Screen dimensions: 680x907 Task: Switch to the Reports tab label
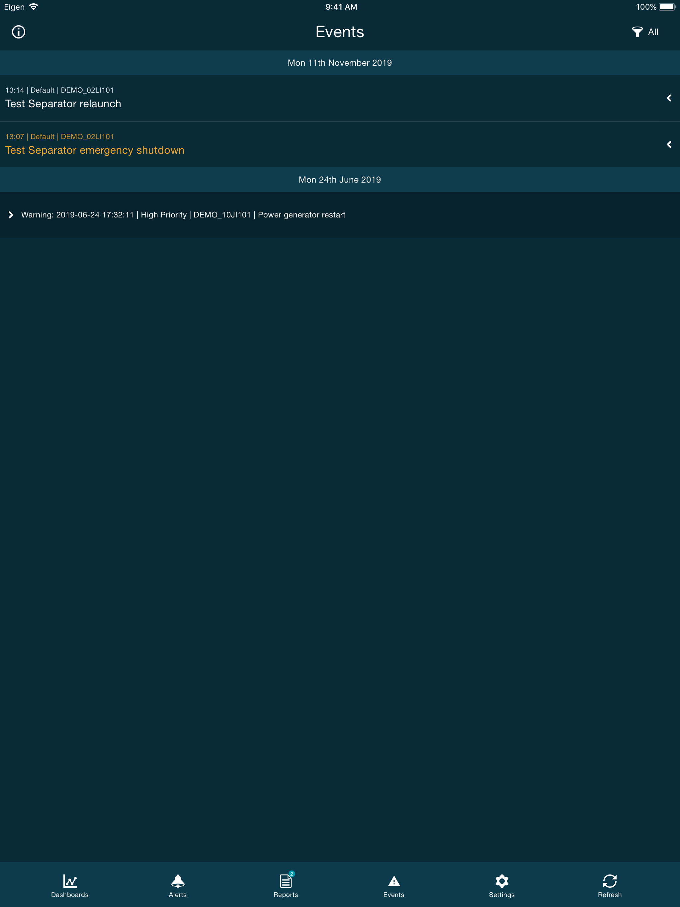286,895
